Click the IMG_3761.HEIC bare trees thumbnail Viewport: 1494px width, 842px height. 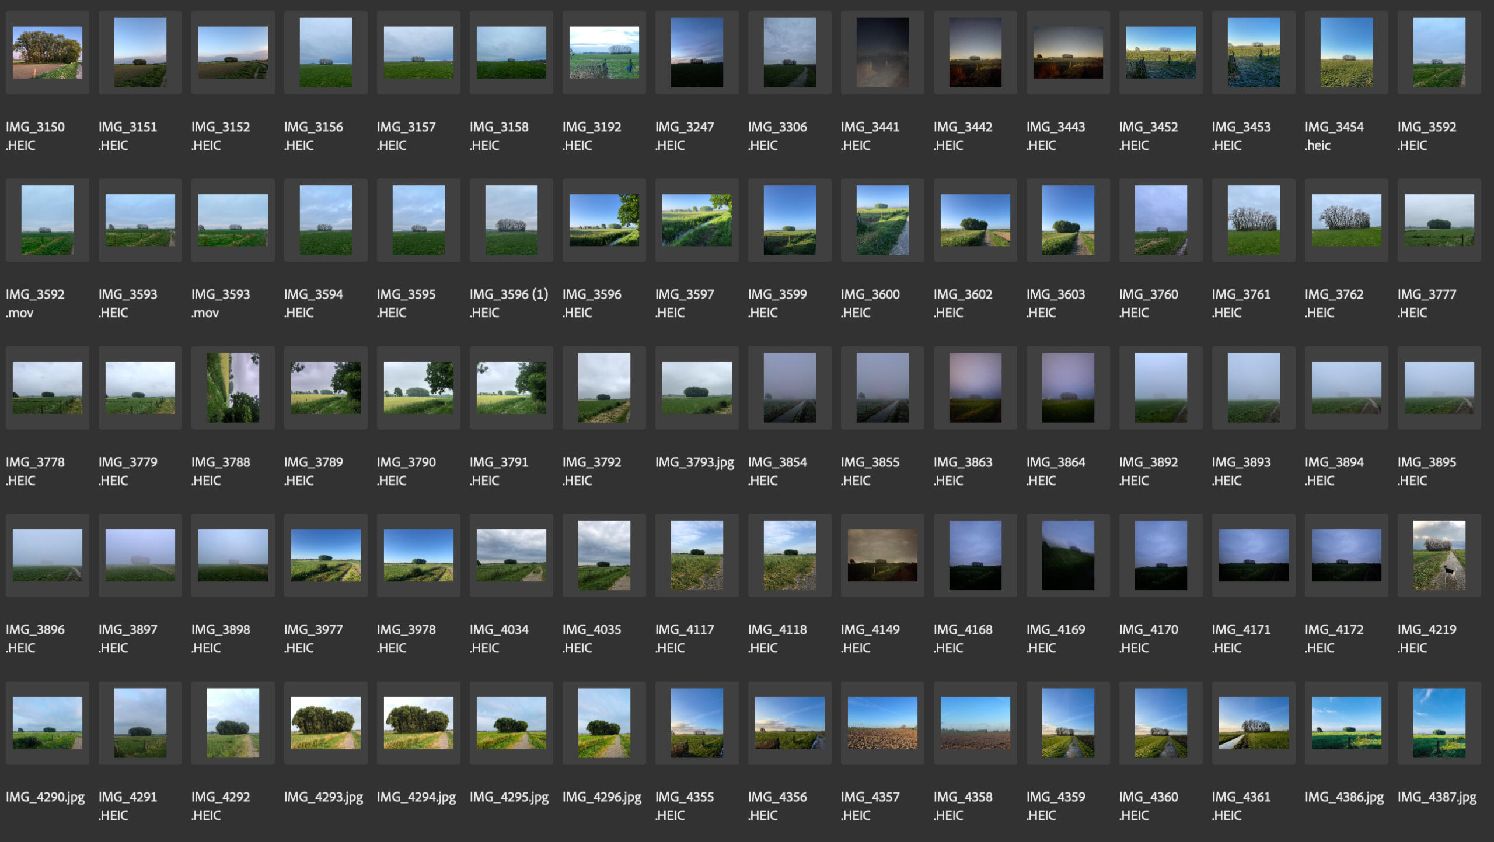point(1254,220)
